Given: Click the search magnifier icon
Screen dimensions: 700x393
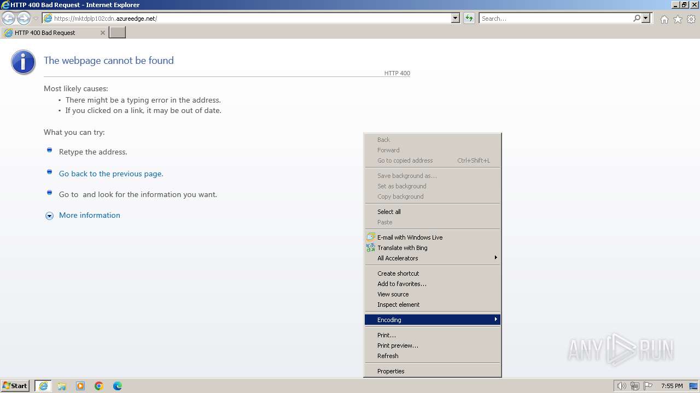Looking at the screenshot, I should [x=637, y=19].
